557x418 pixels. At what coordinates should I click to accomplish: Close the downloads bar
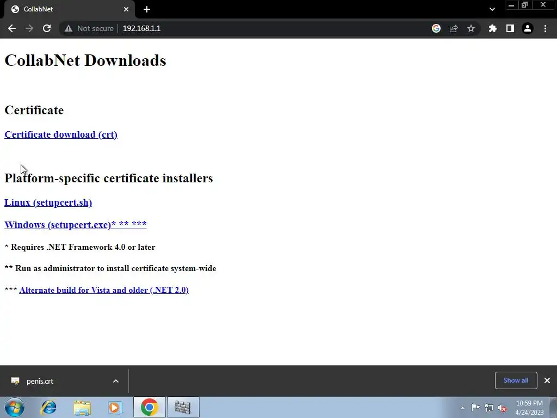[547, 380]
